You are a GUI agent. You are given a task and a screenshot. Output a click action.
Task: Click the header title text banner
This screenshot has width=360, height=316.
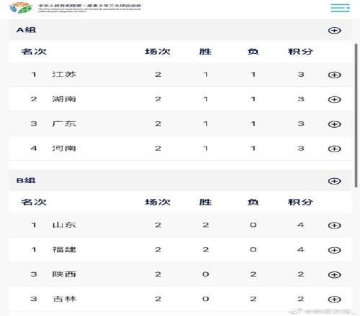click(89, 8)
